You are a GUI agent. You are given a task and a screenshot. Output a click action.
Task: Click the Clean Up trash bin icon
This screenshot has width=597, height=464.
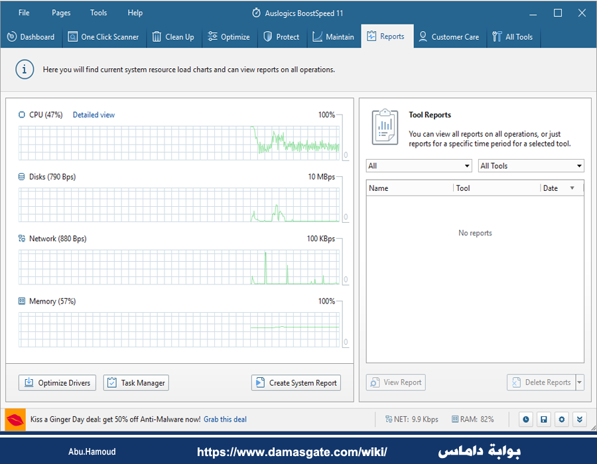coord(157,36)
